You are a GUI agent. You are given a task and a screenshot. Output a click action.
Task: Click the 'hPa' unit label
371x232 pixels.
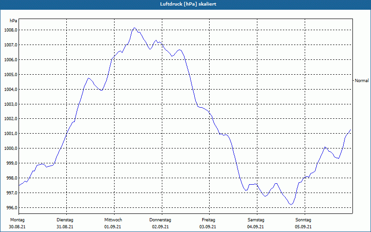click(13, 21)
